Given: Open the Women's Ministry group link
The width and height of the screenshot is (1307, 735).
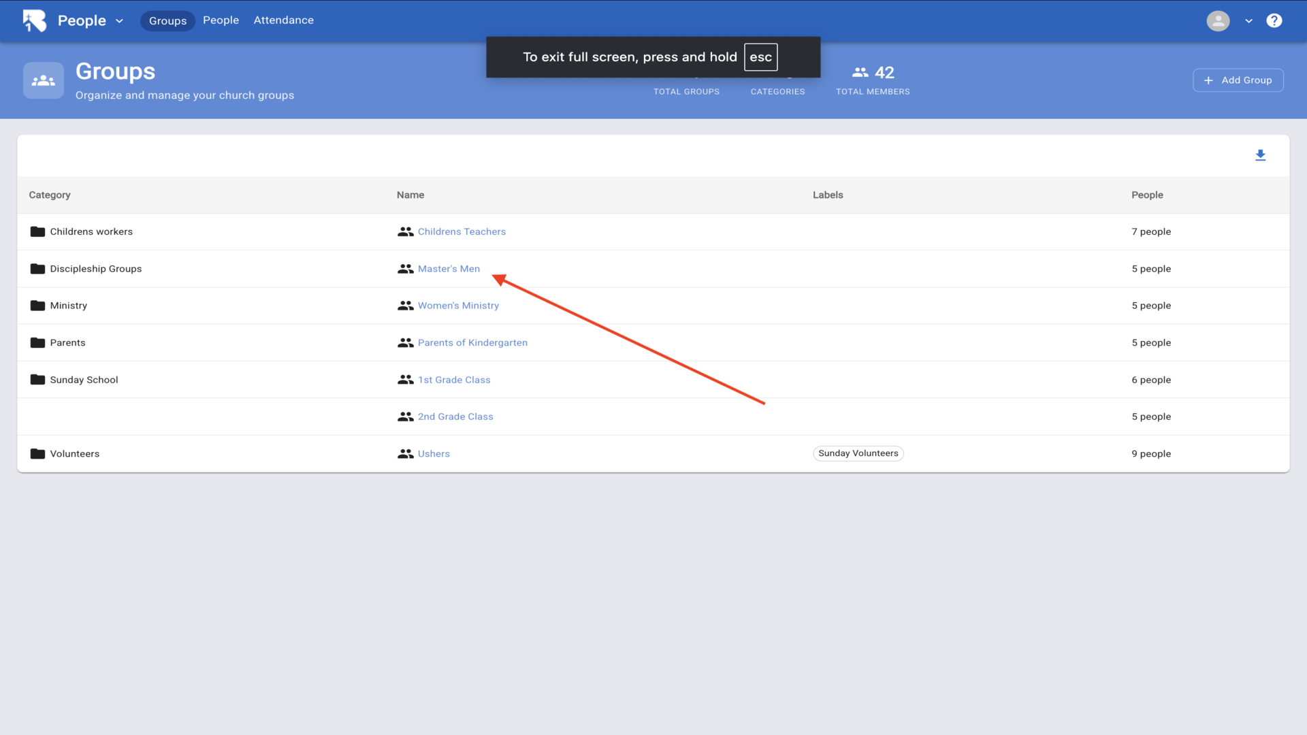Looking at the screenshot, I should coord(458,306).
